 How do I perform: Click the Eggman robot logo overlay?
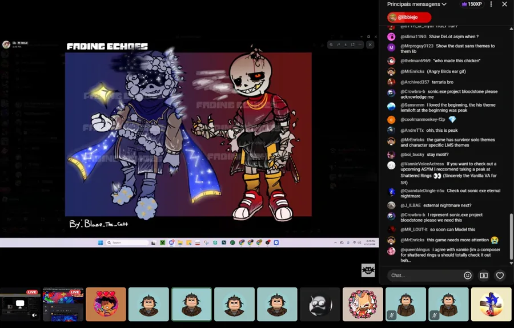[368, 270]
